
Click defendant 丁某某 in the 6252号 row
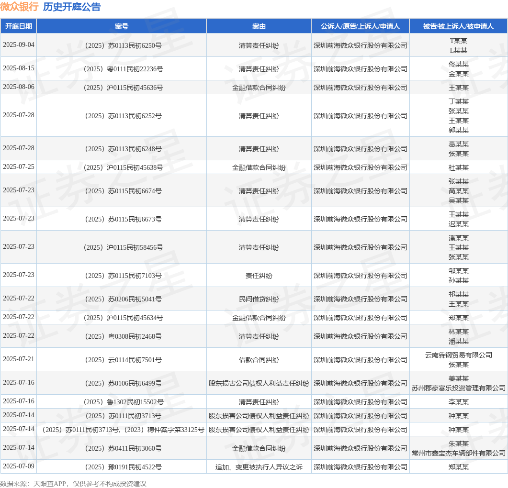pyautogui.click(x=458, y=101)
